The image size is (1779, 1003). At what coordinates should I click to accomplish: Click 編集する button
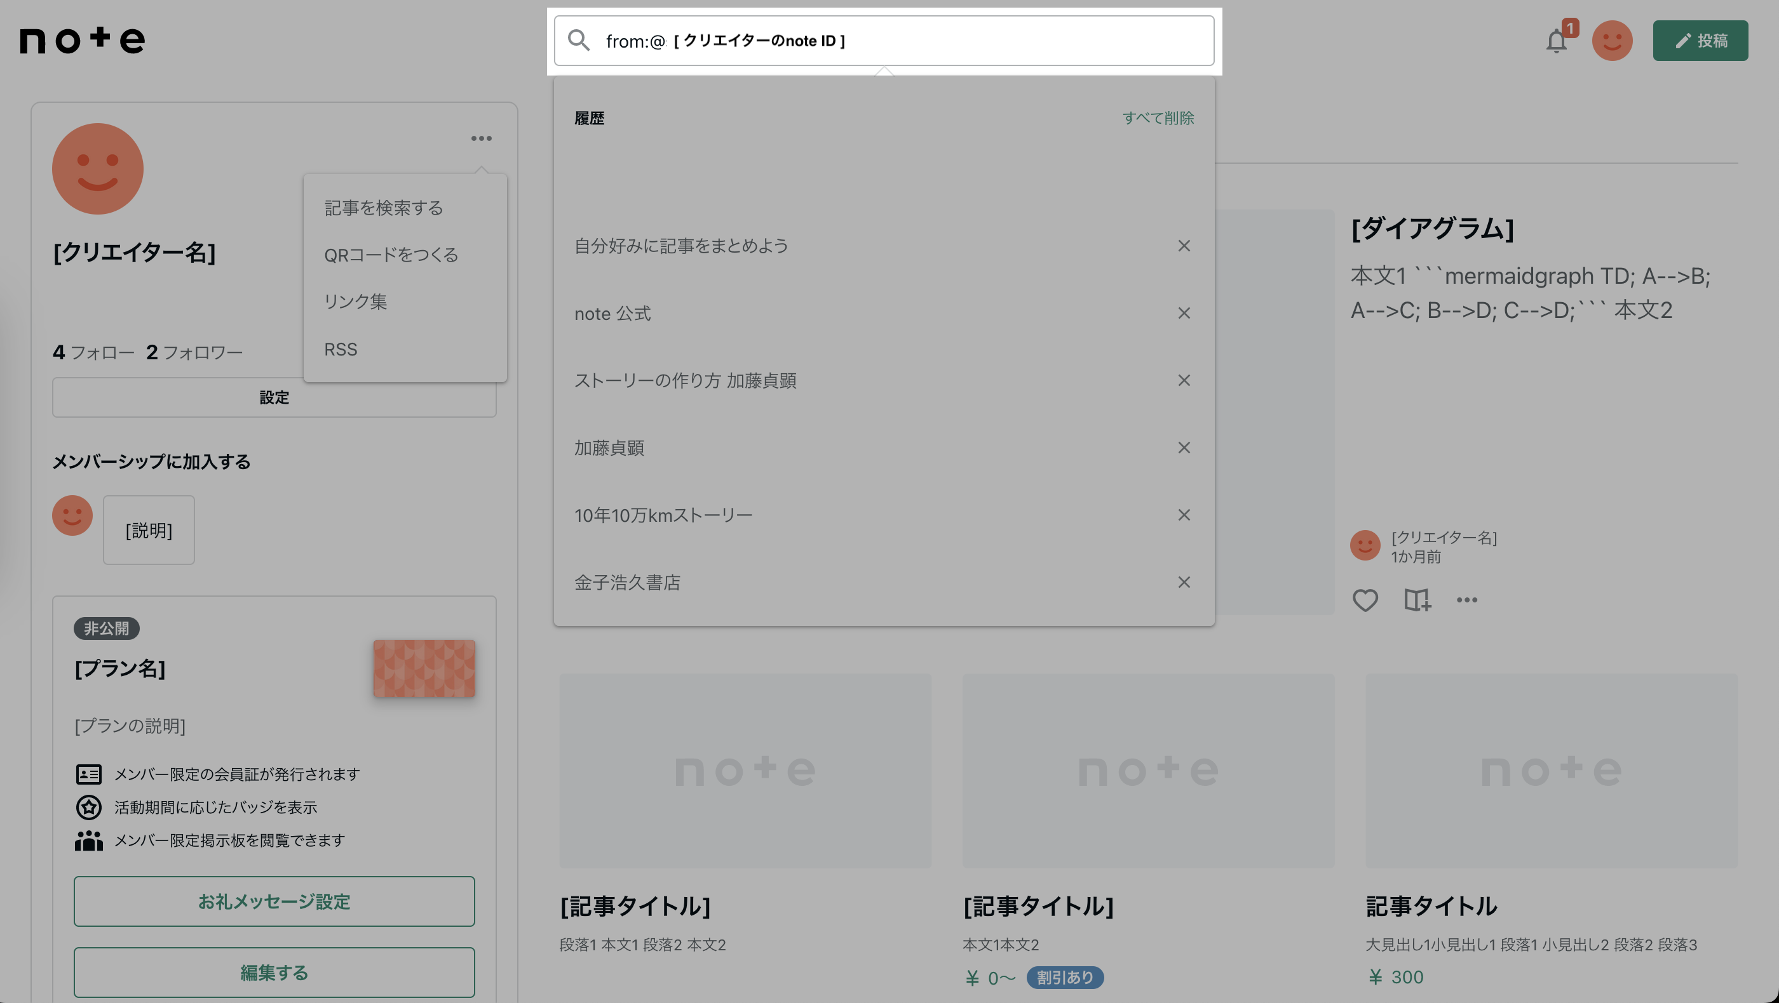274,972
